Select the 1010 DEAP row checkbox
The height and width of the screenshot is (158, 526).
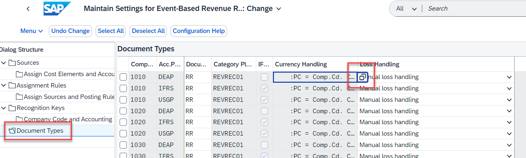pos(123,77)
